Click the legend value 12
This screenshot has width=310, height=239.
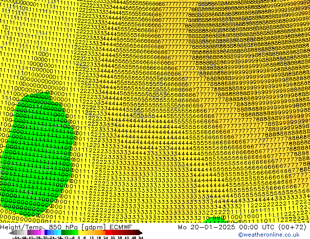pyautogui.click(x=92, y=238)
